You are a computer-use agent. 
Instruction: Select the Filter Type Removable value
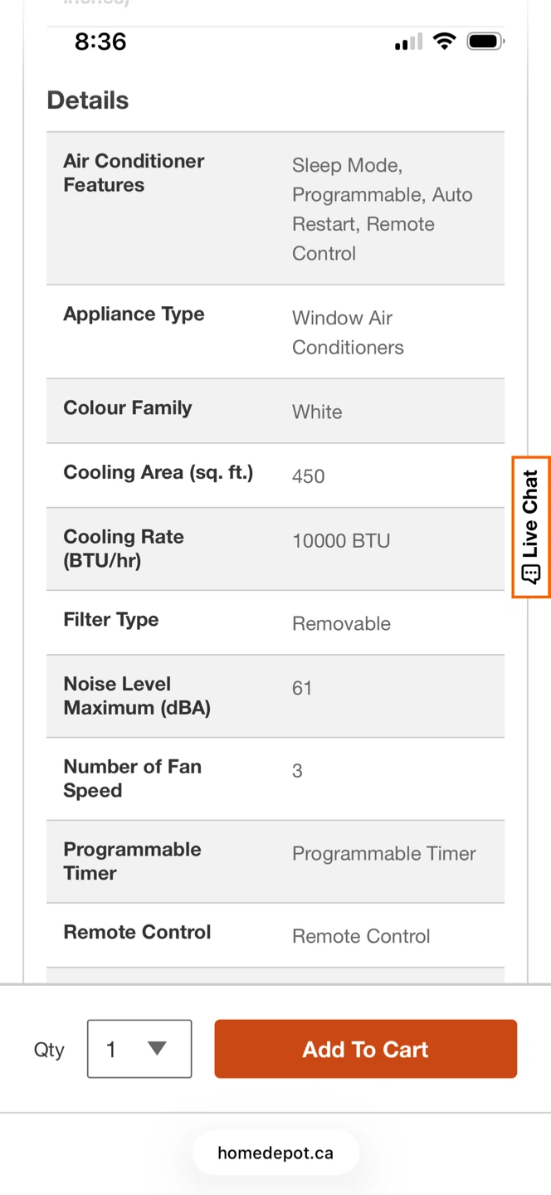pos(341,624)
